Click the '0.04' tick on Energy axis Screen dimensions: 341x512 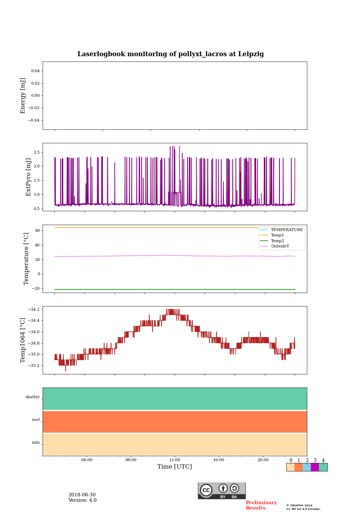point(35,71)
